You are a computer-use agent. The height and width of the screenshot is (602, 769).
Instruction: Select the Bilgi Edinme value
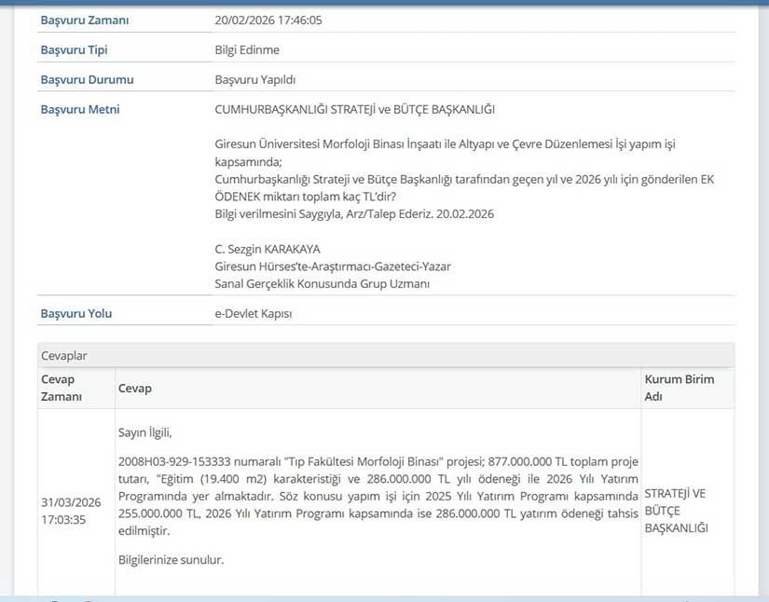(x=247, y=50)
